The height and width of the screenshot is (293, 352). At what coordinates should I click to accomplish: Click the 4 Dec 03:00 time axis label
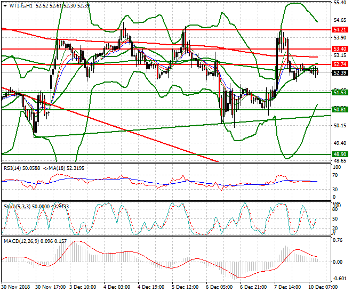coord(117,287)
